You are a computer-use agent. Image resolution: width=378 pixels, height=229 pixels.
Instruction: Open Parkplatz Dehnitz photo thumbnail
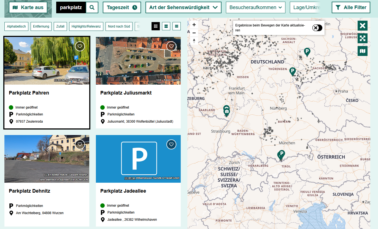[x=47, y=159]
